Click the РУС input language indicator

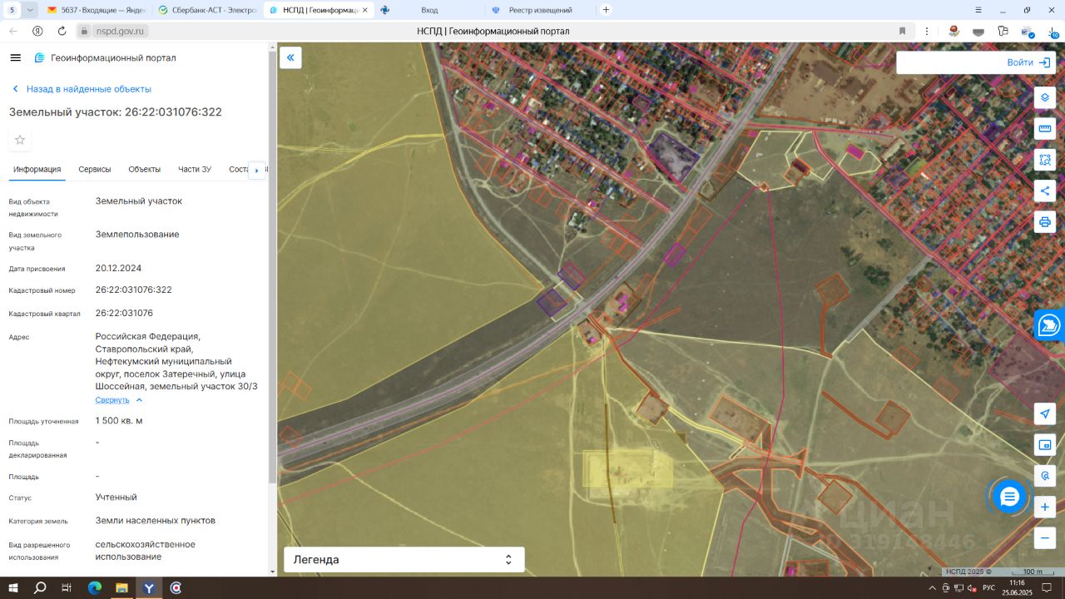click(988, 588)
